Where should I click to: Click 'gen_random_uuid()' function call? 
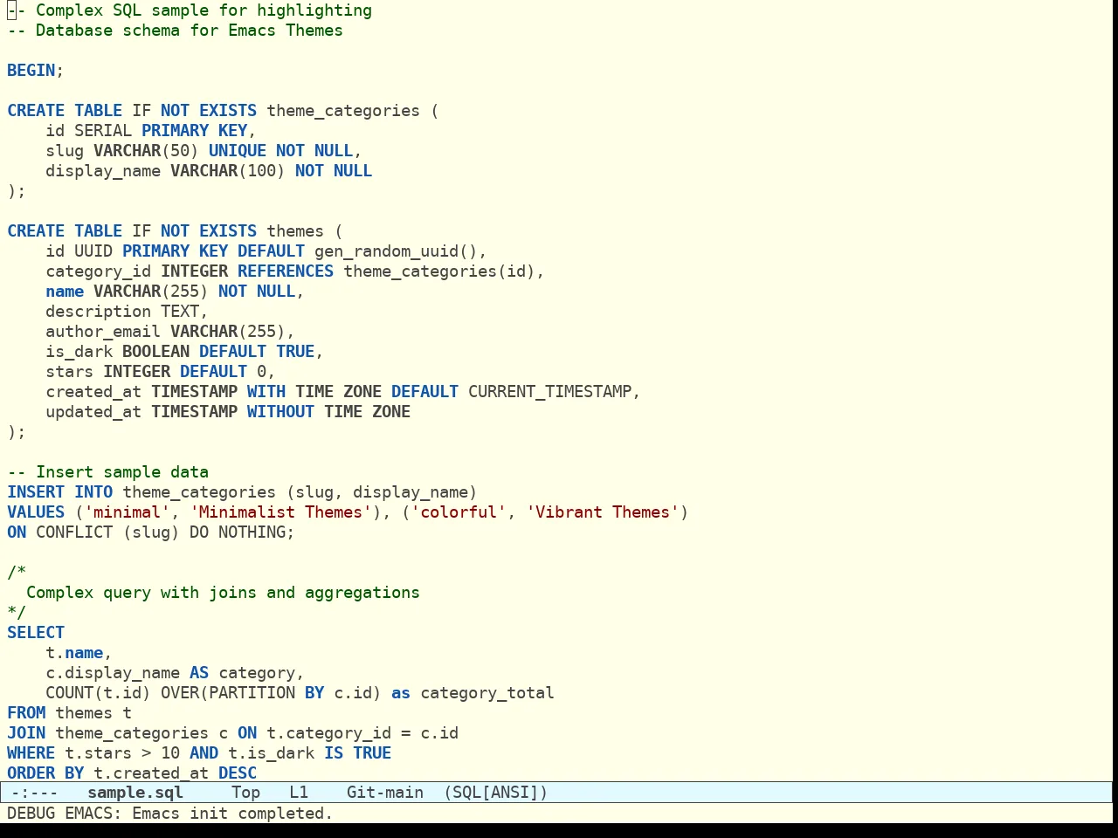point(396,251)
